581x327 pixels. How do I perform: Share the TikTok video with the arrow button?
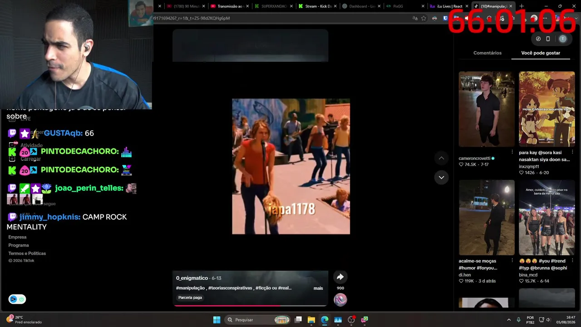340,277
